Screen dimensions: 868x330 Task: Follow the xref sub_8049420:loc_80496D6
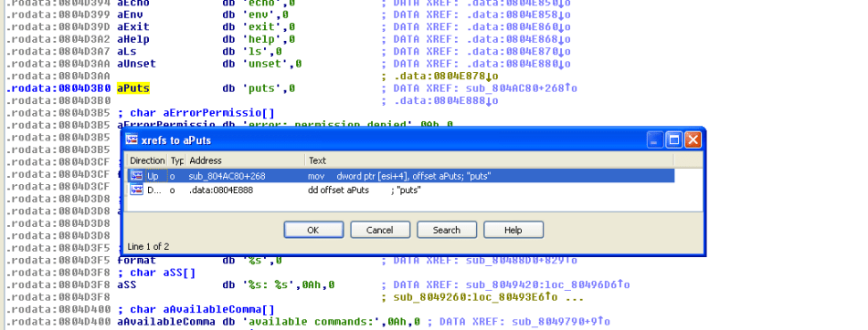(x=548, y=284)
